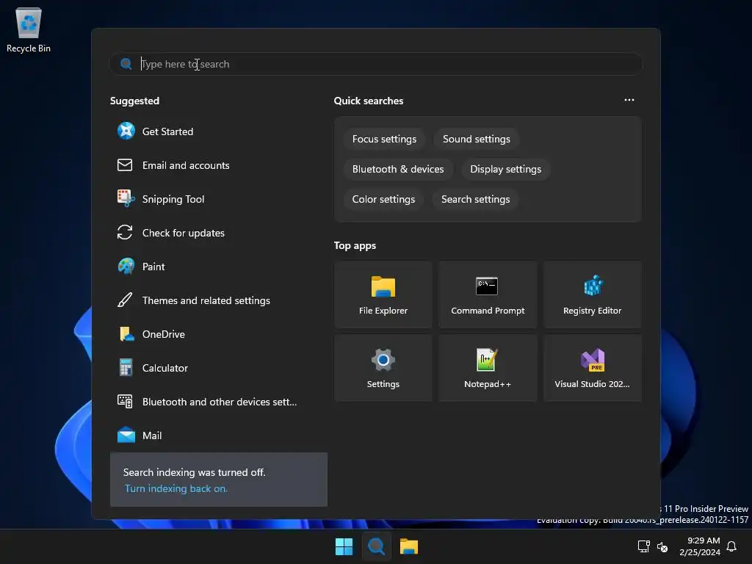Open OneDrive from its suggested icon
Screen dimensions: 752x564
[x=126, y=334]
